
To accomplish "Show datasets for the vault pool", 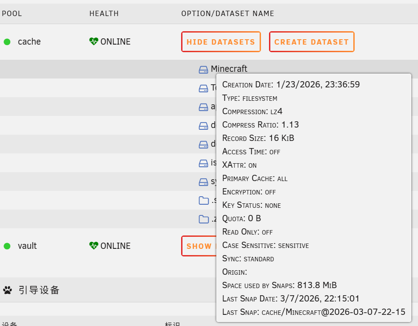I will (x=199, y=246).
